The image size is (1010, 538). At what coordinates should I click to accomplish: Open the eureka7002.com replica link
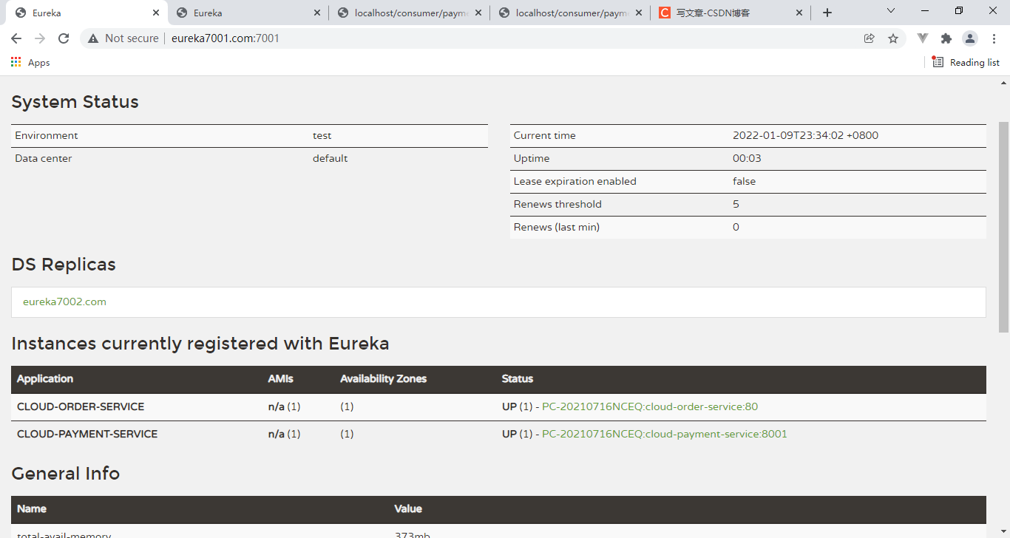[64, 302]
